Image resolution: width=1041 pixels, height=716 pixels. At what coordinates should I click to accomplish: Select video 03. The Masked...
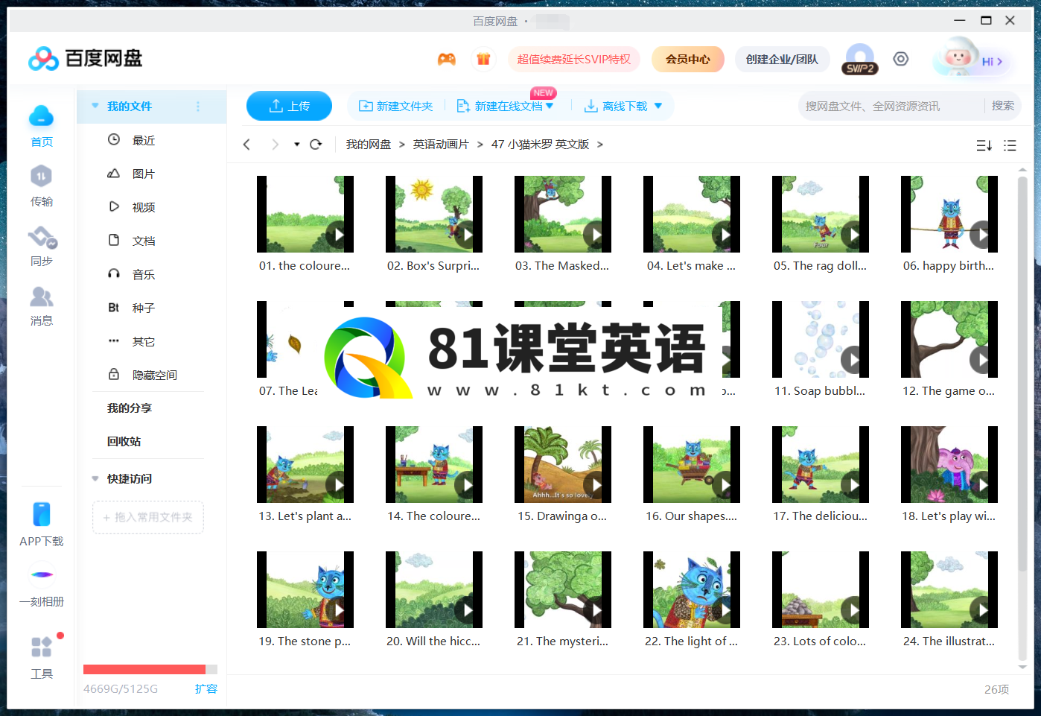click(563, 215)
